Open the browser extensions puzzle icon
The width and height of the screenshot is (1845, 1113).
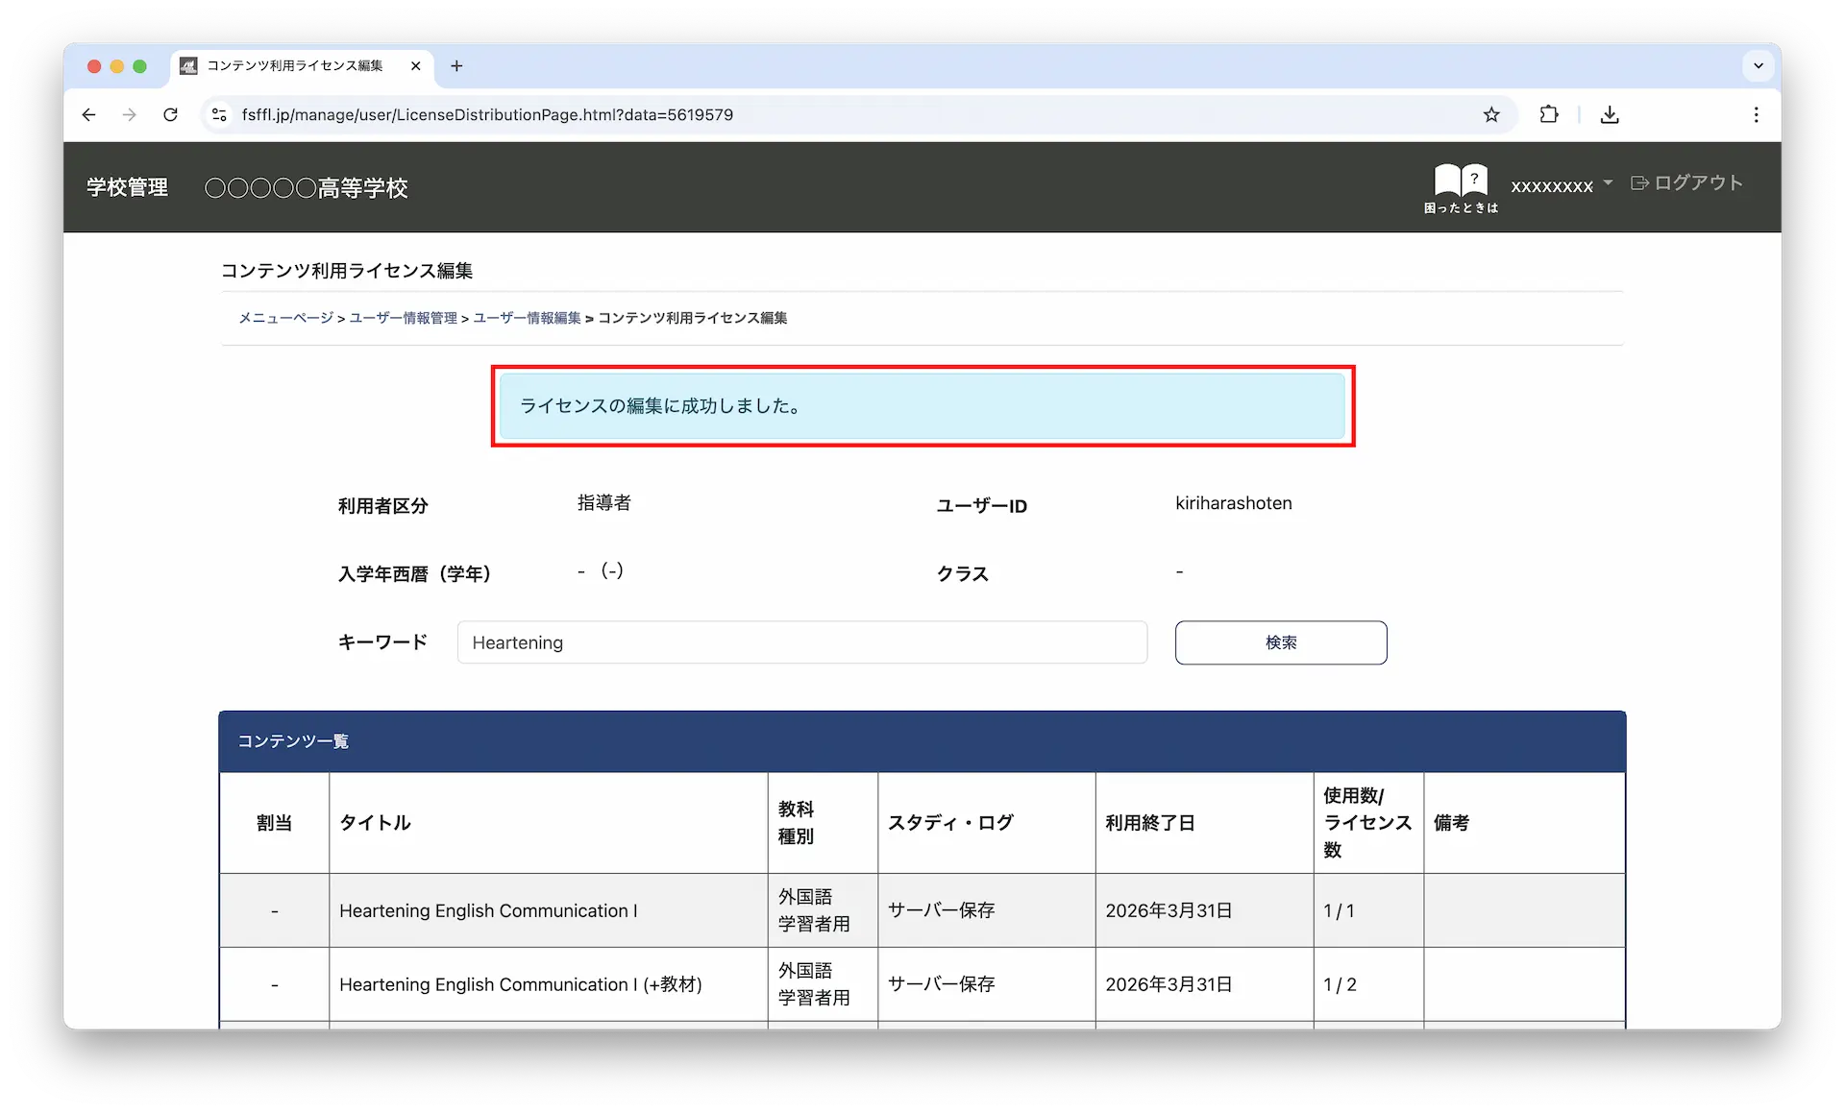coord(1548,115)
